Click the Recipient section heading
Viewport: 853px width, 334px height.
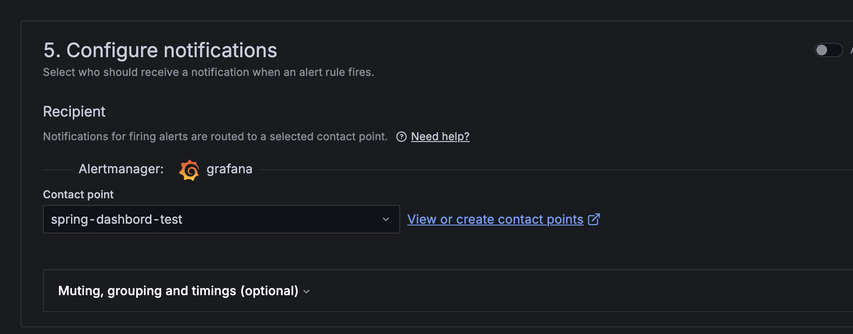point(74,112)
